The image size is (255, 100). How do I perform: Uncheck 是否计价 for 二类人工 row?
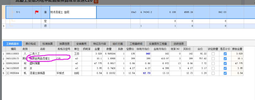click(225, 54)
